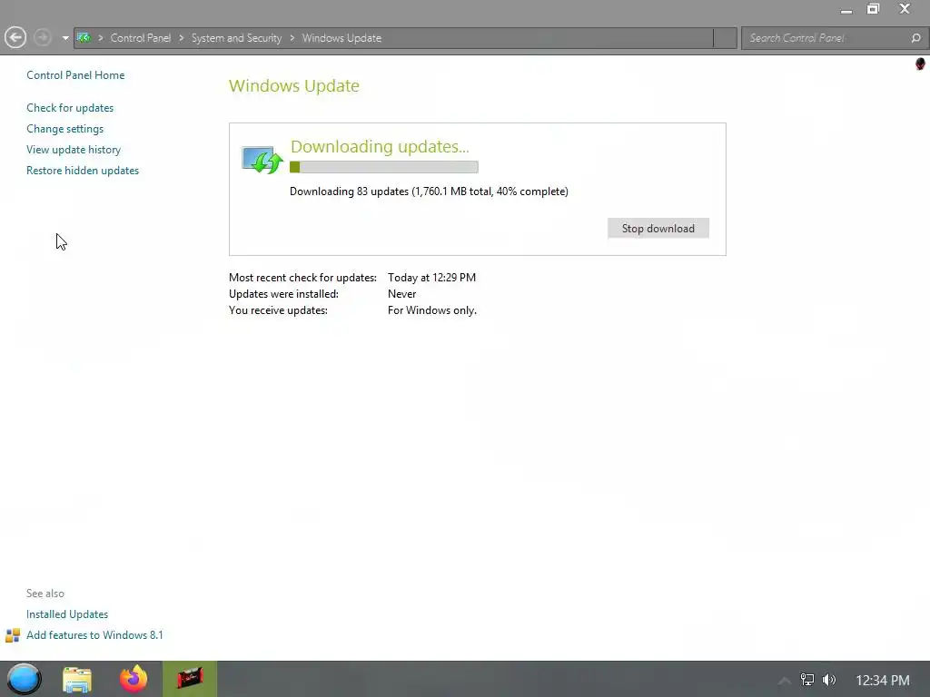Click the network tray icon
The width and height of the screenshot is (930, 697).
[807, 680]
